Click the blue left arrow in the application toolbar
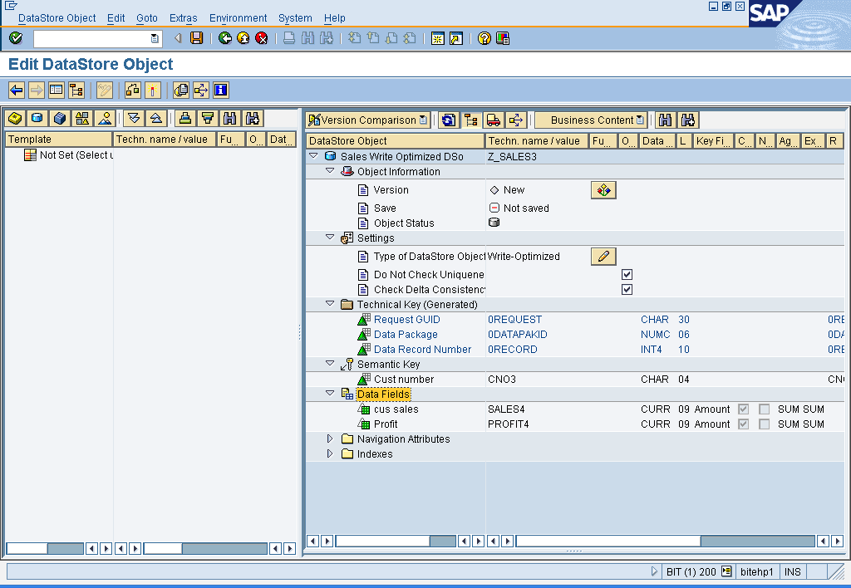Screen dimensions: 851x588 tap(17, 90)
